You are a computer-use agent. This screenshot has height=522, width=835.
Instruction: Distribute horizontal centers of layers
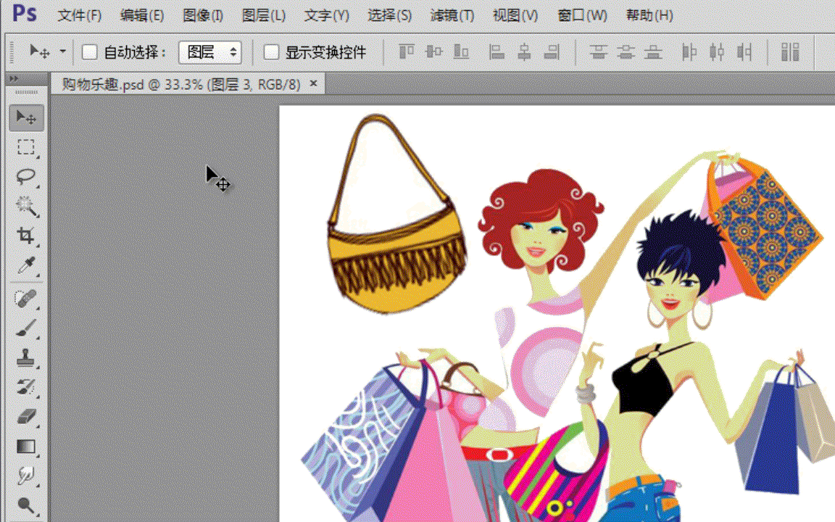tap(717, 52)
